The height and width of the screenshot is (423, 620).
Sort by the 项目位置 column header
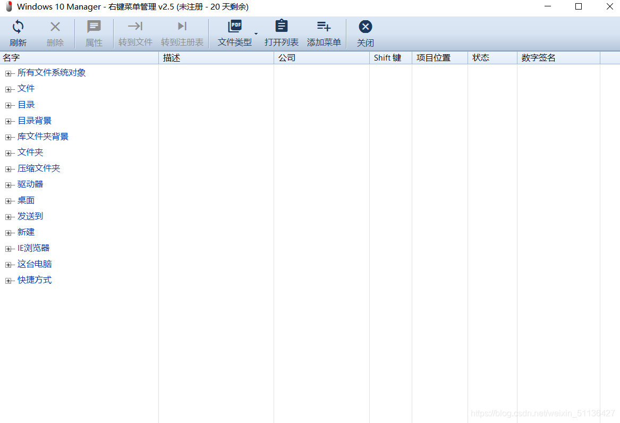(440, 58)
